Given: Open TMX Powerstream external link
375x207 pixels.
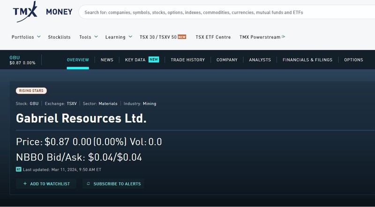Looking at the screenshot, I should [x=262, y=37].
